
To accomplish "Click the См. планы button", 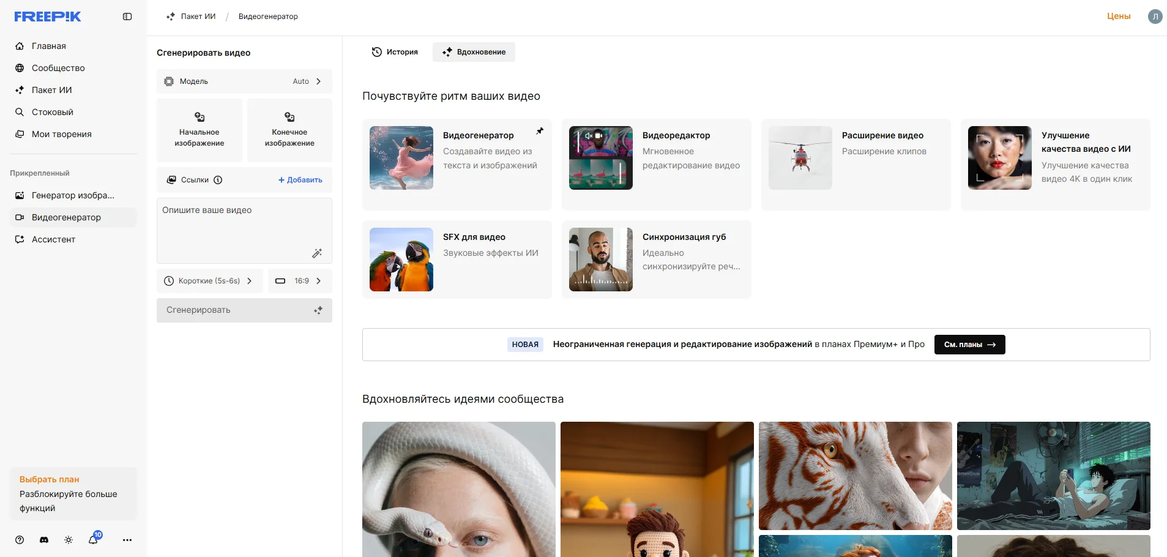I will tap(970, 345).
